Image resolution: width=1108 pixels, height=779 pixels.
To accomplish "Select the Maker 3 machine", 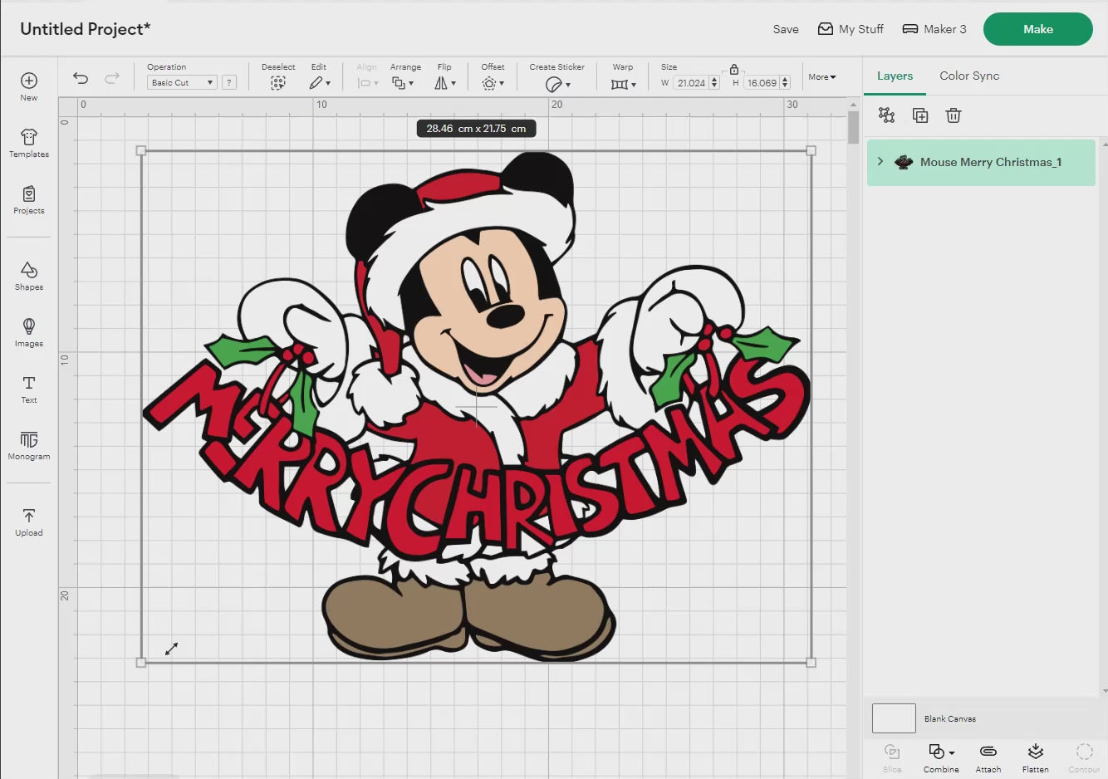I will coord(934,29).
